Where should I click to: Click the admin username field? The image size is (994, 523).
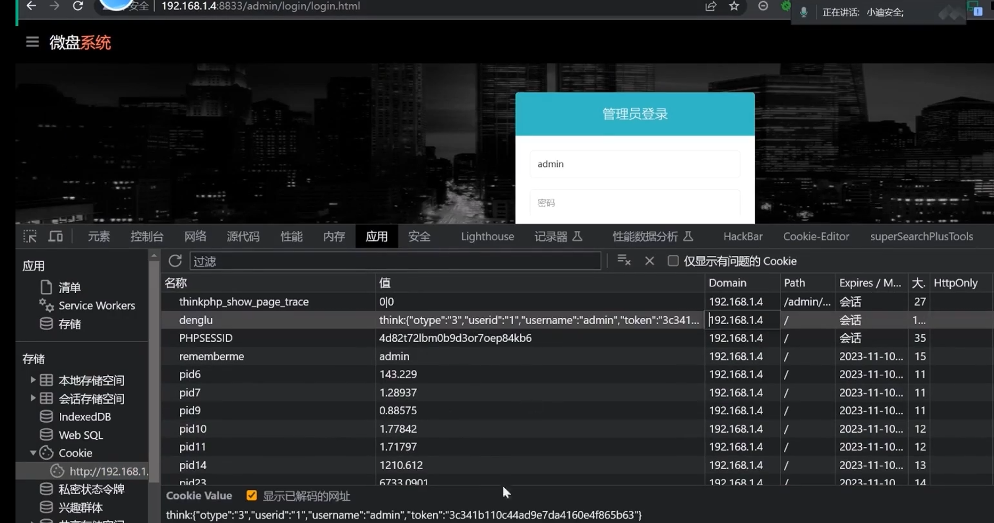point(635,164)
